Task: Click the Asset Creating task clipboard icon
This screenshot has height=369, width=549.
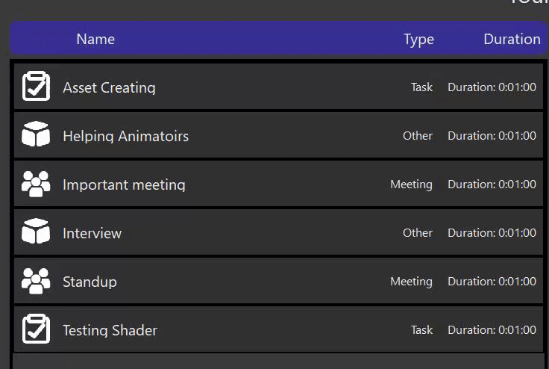Action: coord(36,87)
